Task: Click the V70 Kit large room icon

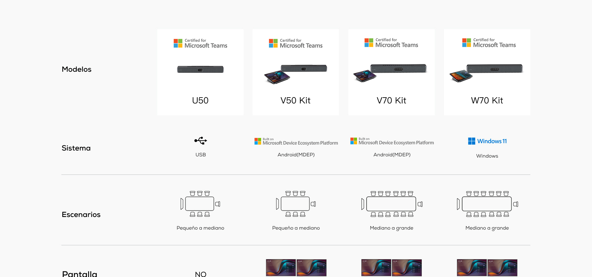Action: click(x=392, y=204)
